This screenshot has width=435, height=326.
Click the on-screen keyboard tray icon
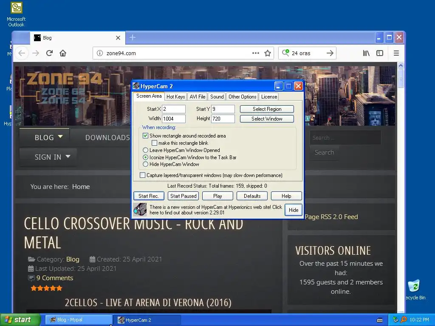pyautogui.click(x=380, y=320)
